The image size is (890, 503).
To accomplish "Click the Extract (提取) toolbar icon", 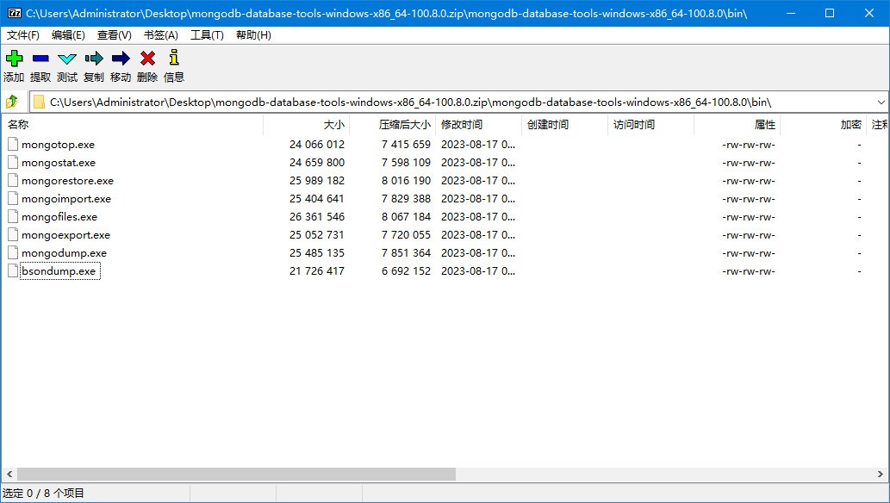I will [40, 58].
